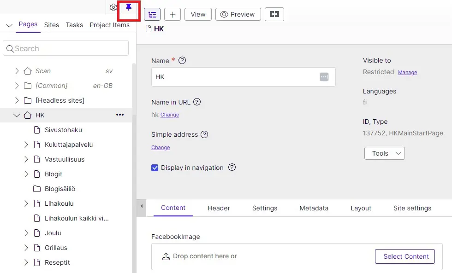Uncheck Display in navigation checkbox
The width and height of the screenshot is (452, 273).
[x=155, y=168]
